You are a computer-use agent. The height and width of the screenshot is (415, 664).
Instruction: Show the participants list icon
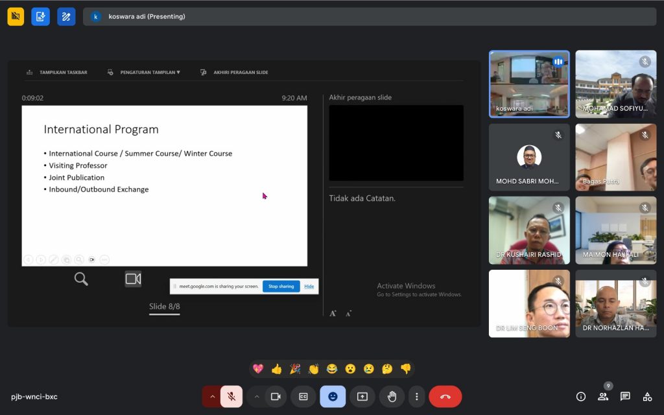[x=603, y=396]
